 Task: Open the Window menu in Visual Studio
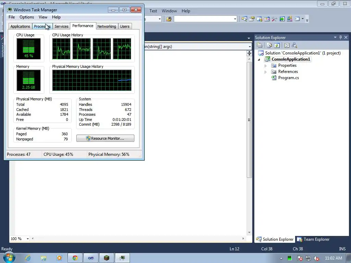[x=169, y=11]
